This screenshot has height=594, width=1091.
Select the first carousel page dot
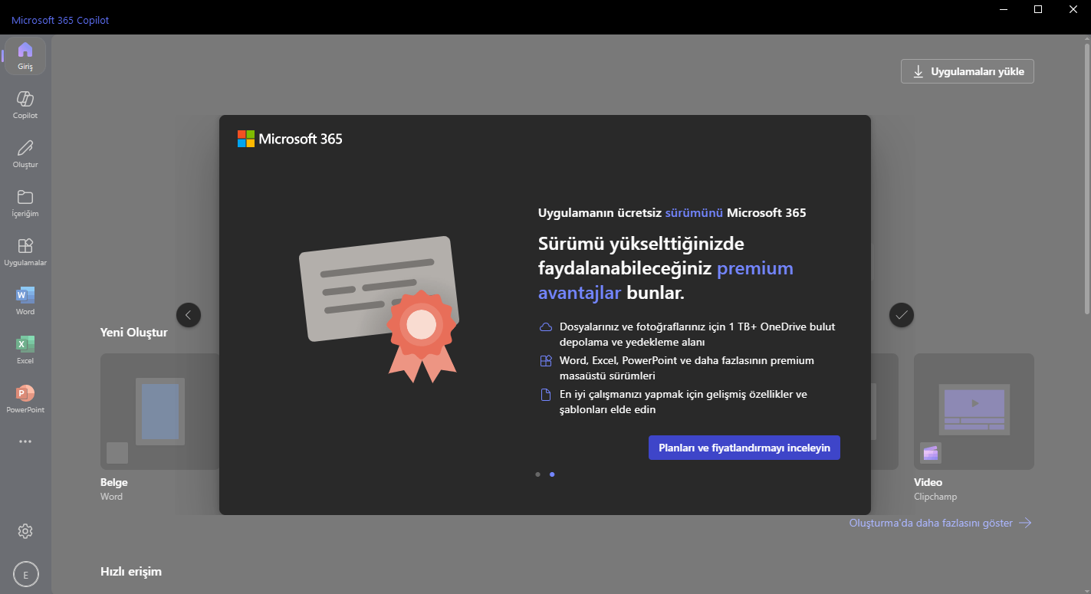[537, 474]
